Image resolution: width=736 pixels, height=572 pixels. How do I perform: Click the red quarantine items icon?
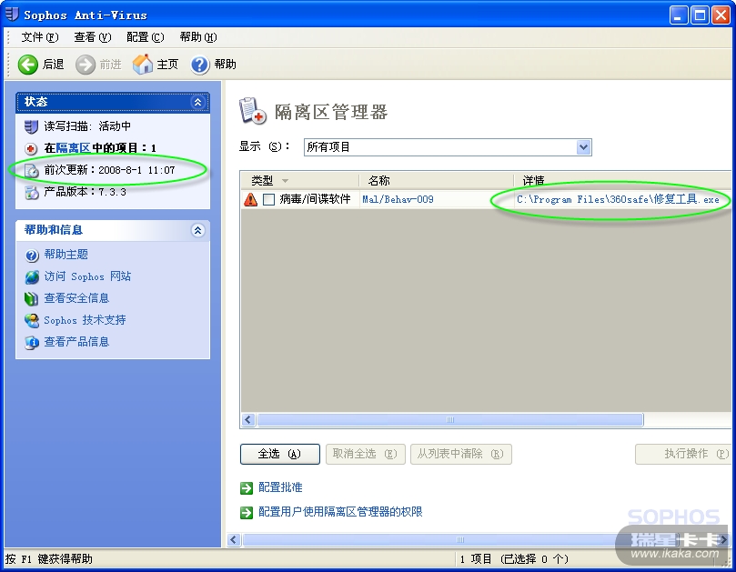31,148
